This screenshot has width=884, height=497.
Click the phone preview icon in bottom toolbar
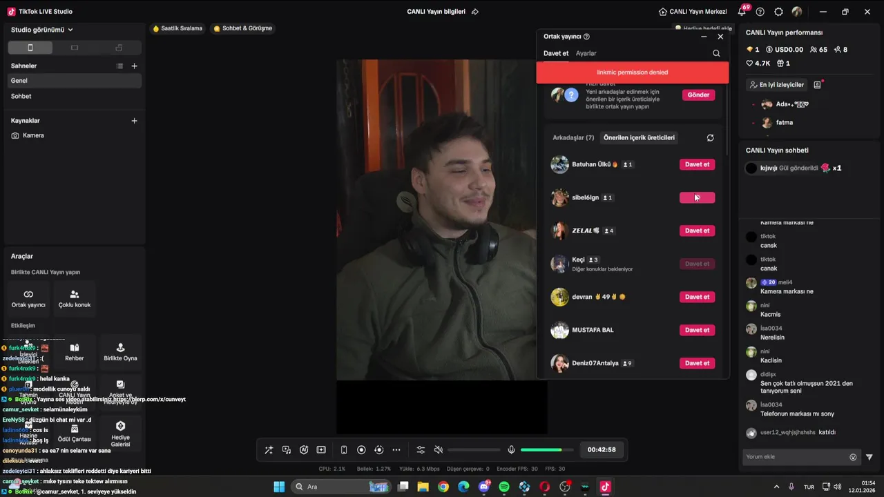344,450
